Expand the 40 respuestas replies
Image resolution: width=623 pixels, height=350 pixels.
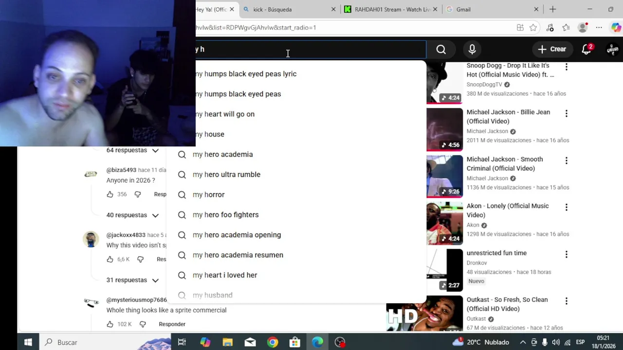[132, 215]
